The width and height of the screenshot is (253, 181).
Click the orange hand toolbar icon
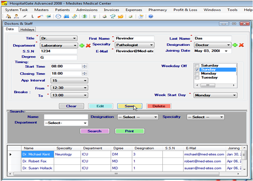pyautogui.click(x=120, y=17)
